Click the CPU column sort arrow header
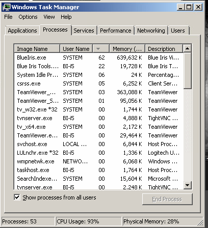208x228 pixels. 101,49
